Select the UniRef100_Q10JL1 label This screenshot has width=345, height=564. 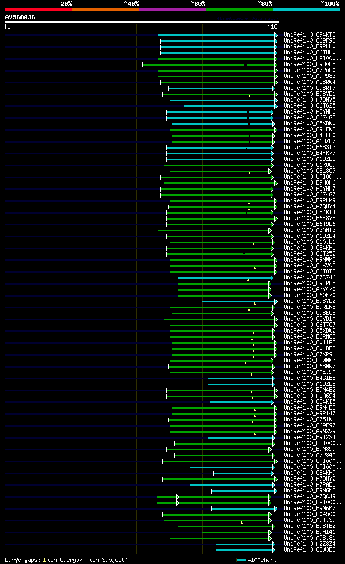pyautogui.click(x=309, y=242)
